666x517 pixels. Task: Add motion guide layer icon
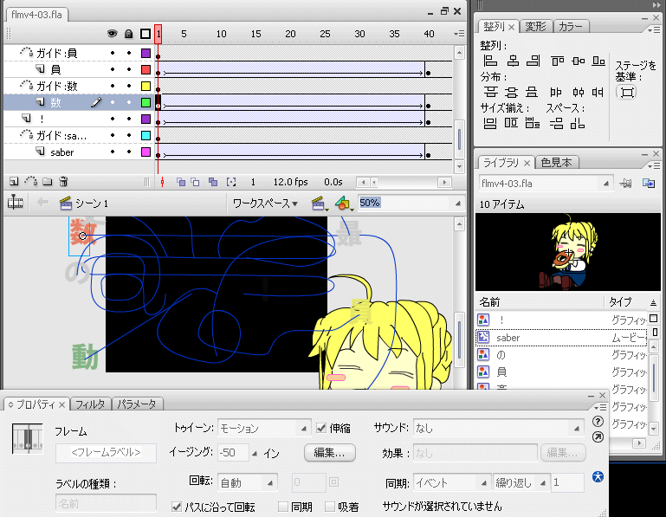click(x=30, y=182)
